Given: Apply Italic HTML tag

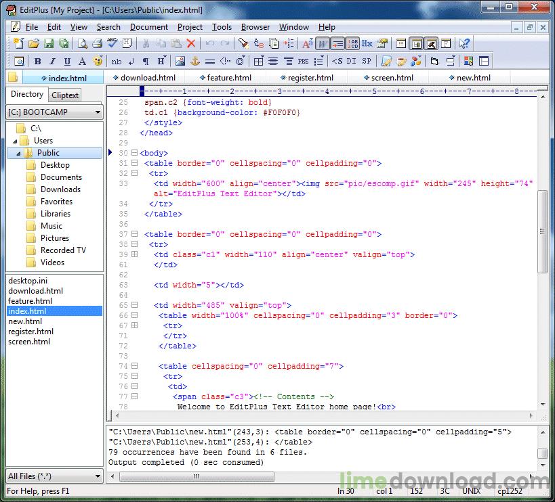Looking at the screenshot, I should pyautogui.click(x=52, y=62).
